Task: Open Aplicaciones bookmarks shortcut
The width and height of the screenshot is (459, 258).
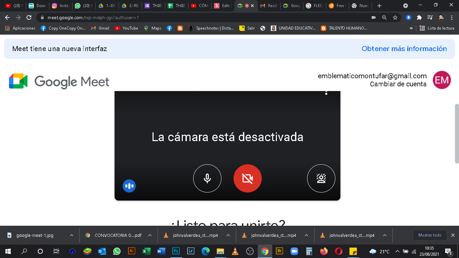Action: click(x=20, y=28)
